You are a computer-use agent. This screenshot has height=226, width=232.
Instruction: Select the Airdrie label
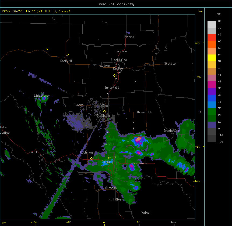coord(109,144)
